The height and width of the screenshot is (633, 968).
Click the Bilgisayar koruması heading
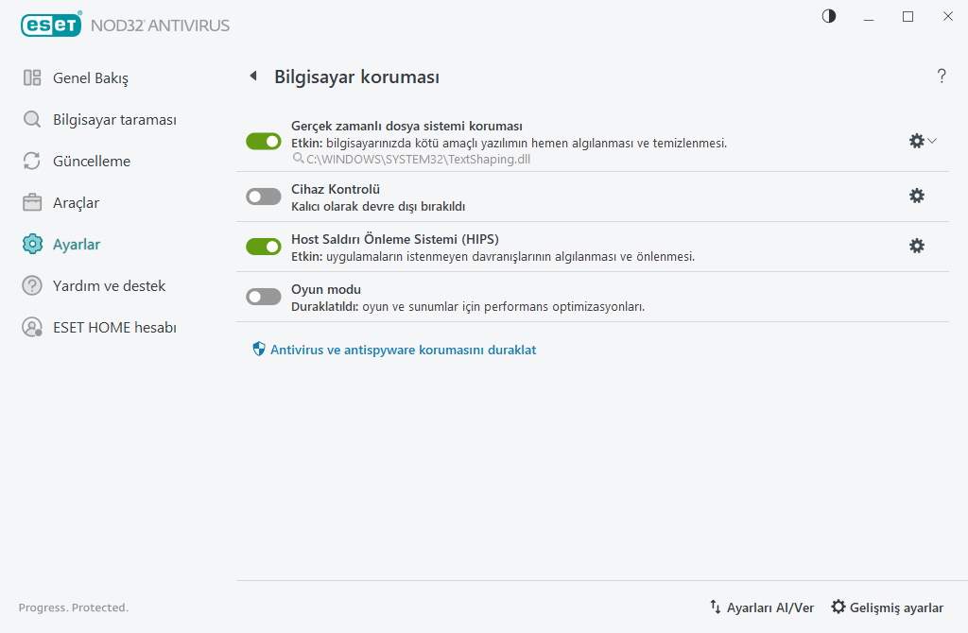[x=356, y=77]
